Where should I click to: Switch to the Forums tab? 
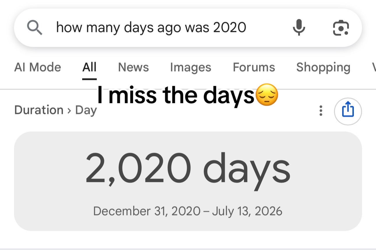(254, 67)
